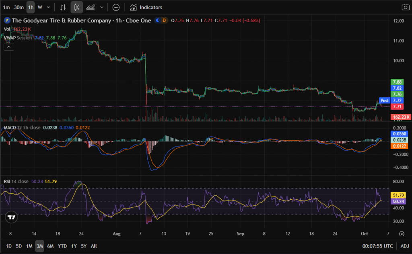Toggle ADJ adjusted data setting

(x=404, y=246)
